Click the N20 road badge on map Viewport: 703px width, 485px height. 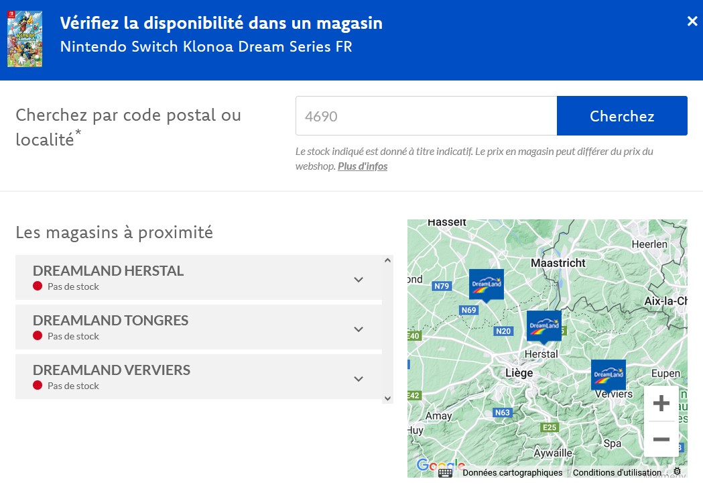[x=503, y=331]
